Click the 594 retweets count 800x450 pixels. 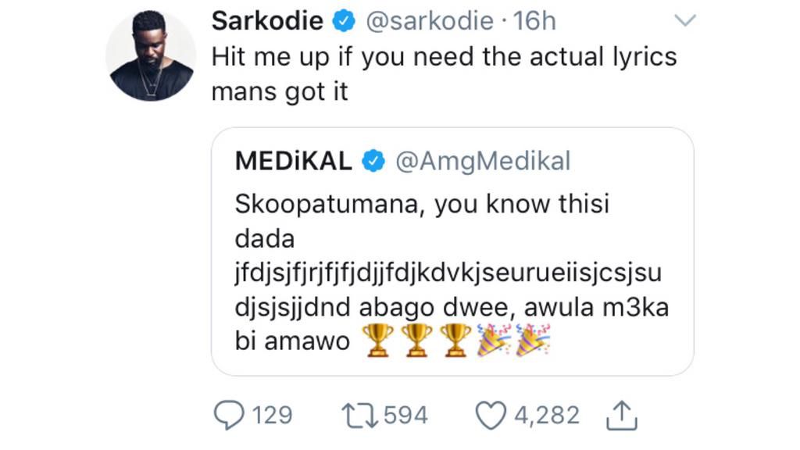point(405,415)
